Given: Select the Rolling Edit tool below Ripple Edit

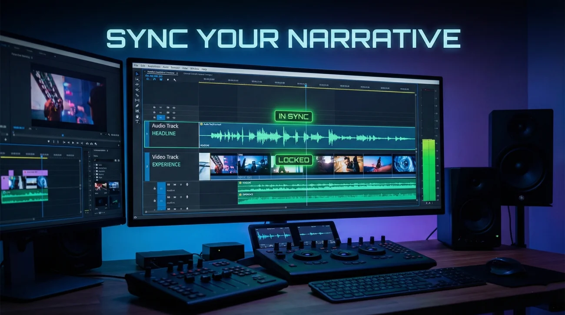Looking at the screenshot, I should 137,90.
